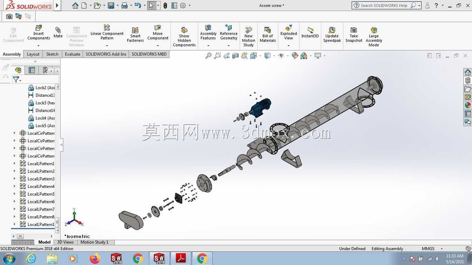This screenshot has height=265, width=472.
Task: Insert a Bill of Materials
Action: tap(268, 35)
